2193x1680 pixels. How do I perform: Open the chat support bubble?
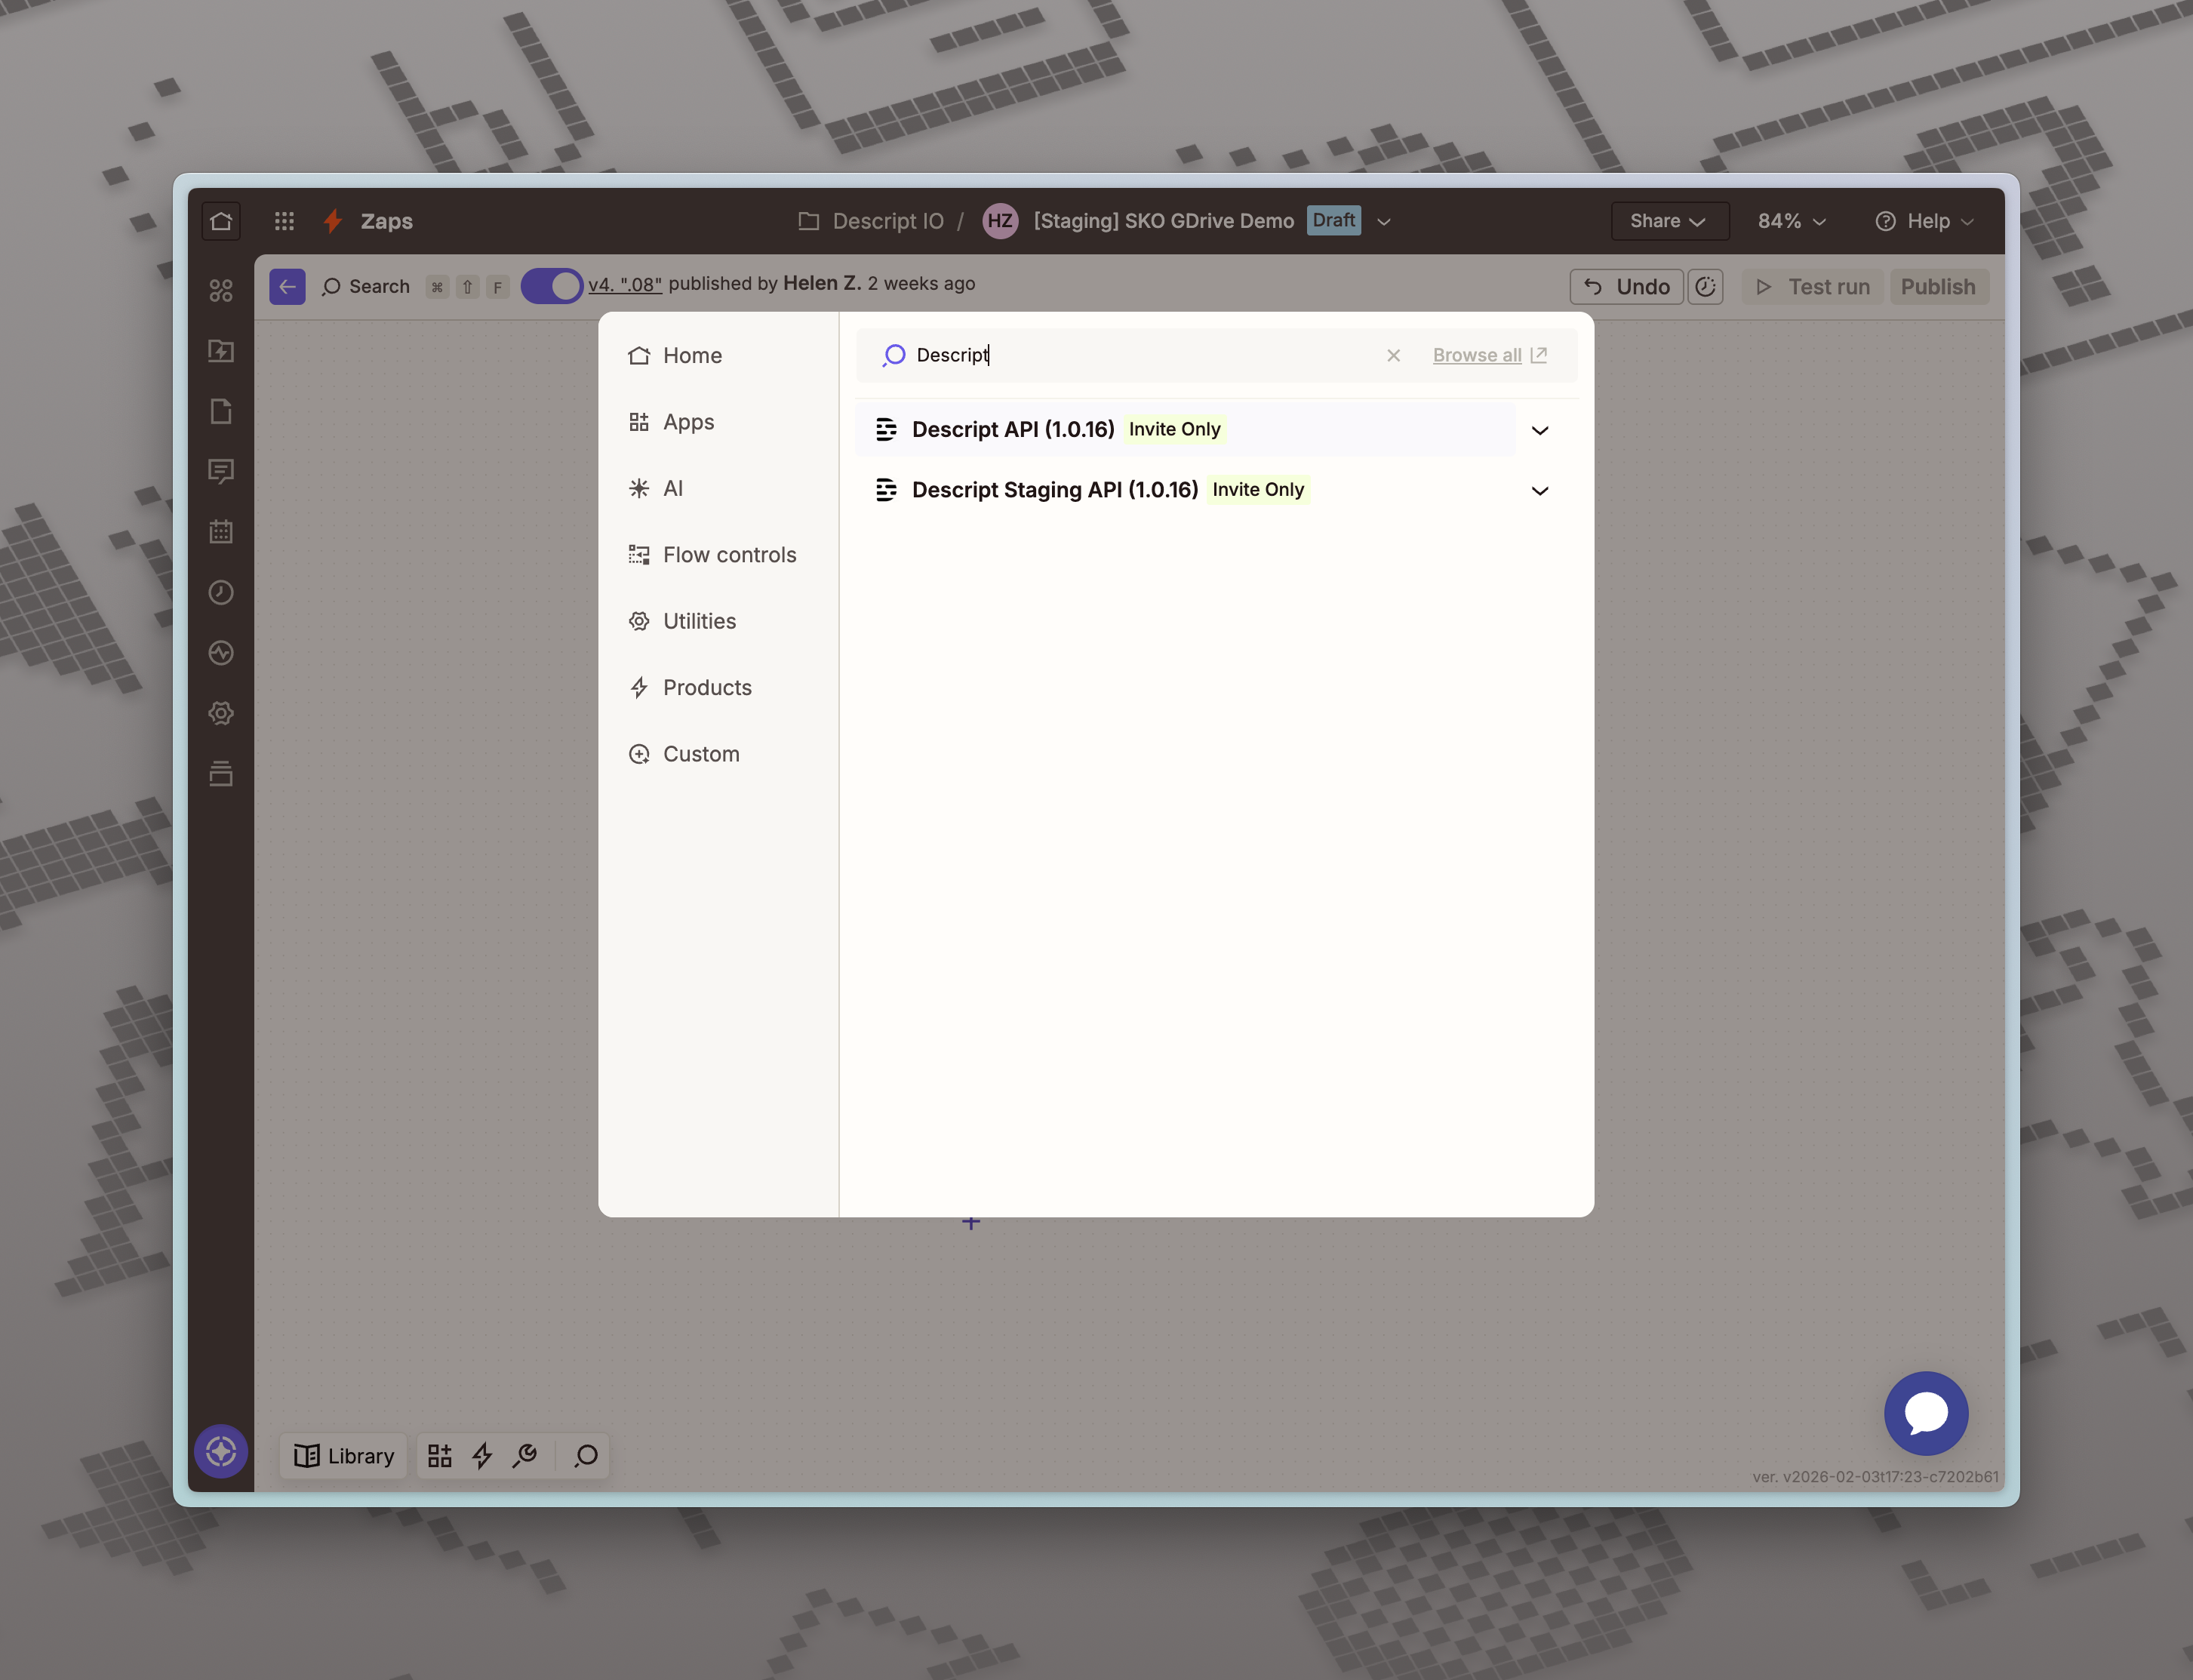point(1925,1413)
